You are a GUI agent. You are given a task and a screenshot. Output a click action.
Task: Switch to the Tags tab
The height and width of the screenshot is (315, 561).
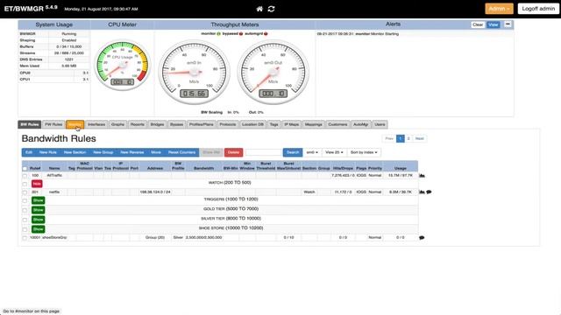[274, 124]
